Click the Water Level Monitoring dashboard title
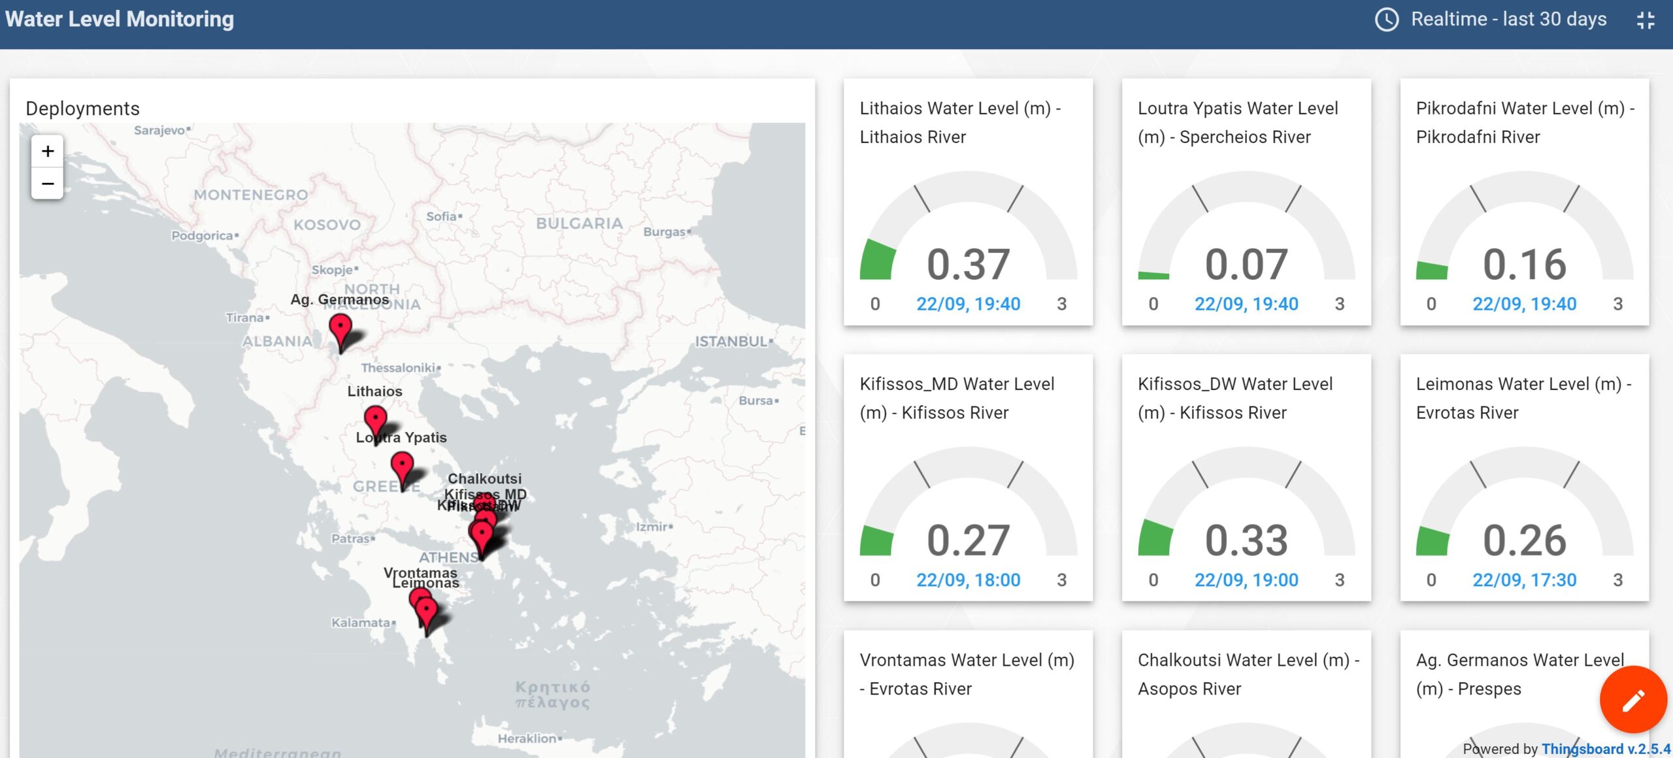 tap(120, 19)
